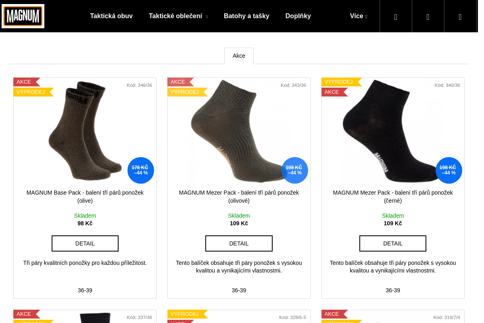Screen dimensions: 484x323
Task: Open the shopping cart icon in the header
Action: point(460,17)
